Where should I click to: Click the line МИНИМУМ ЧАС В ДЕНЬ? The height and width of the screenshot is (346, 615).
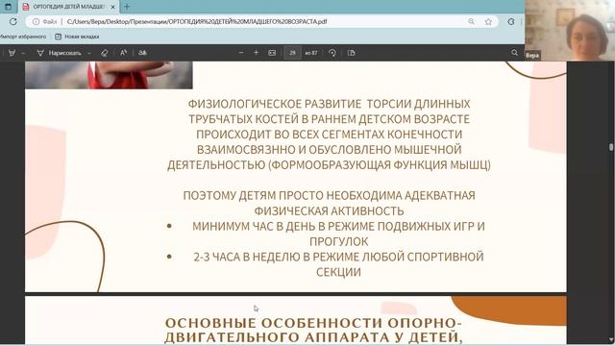[x=338, y=227]
